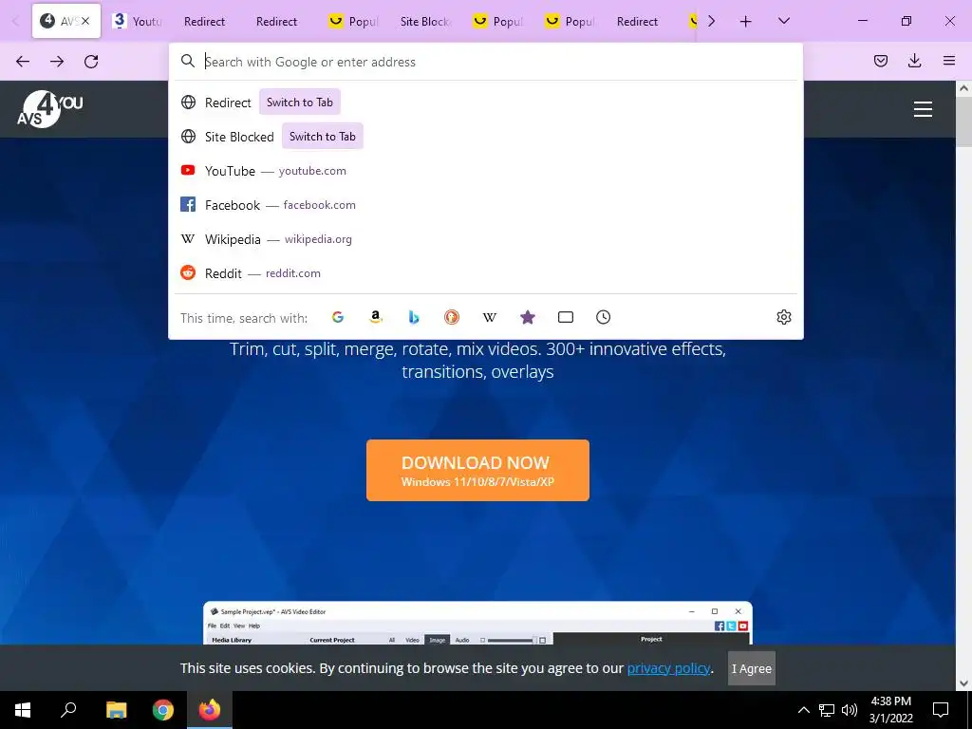Open File Explorer from taskbar
Image resolution: width=972 pixels, height=729 pixels.
[x=116, y=710]
